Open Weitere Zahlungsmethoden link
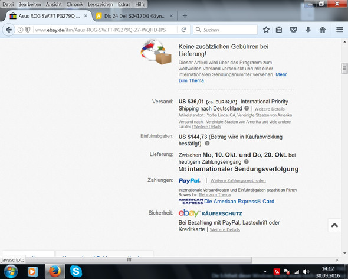 (238, 180)
